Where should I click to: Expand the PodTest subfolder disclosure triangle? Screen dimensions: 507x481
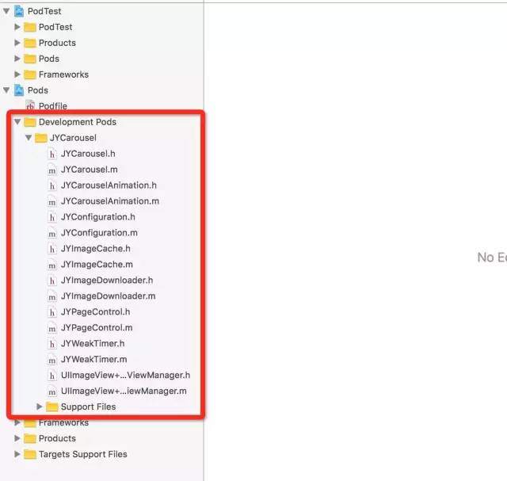17,27
